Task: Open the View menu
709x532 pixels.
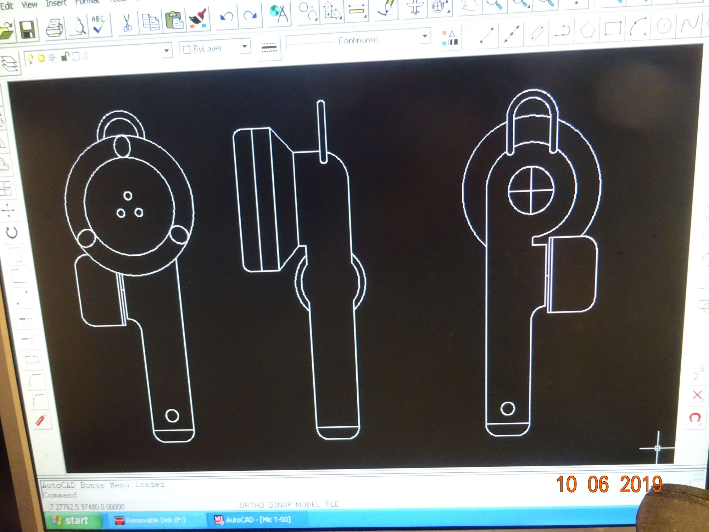Action: (29, 5)
